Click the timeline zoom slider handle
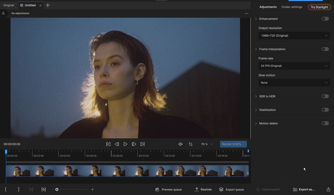Screen dimensions: 334x195 click(x=57, y=189)
